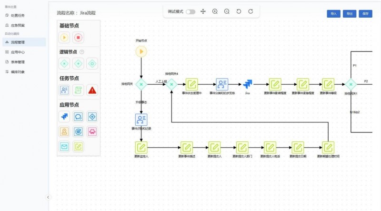Pick the red warning triangle task node

92,90
